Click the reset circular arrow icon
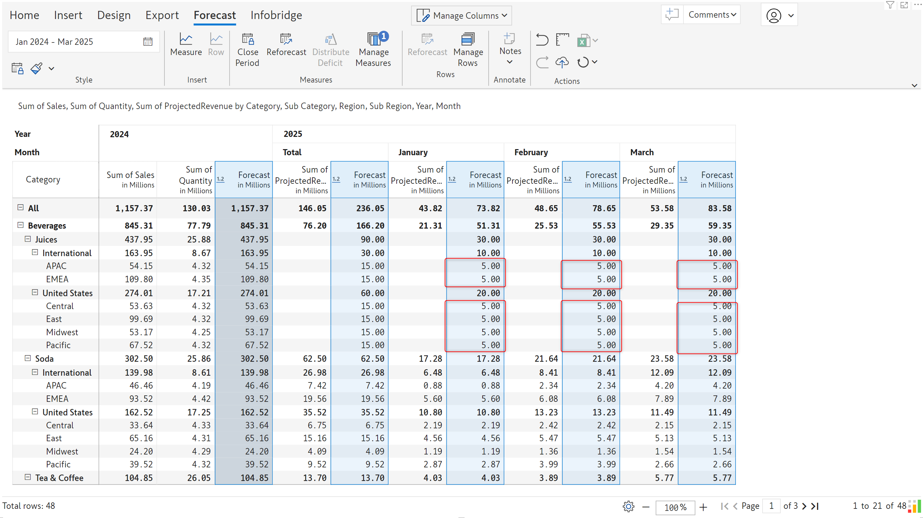Viewport: 923px width, 518px height. [x=583, y=62]
